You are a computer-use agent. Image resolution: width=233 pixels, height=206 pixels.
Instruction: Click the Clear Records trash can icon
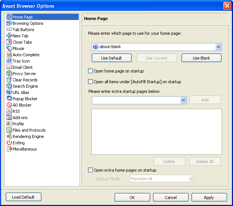(9, 80)
